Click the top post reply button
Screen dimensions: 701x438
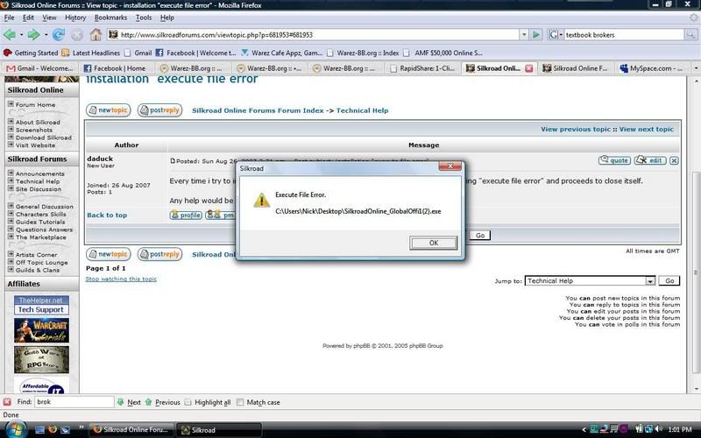click(x=159, y=110)
